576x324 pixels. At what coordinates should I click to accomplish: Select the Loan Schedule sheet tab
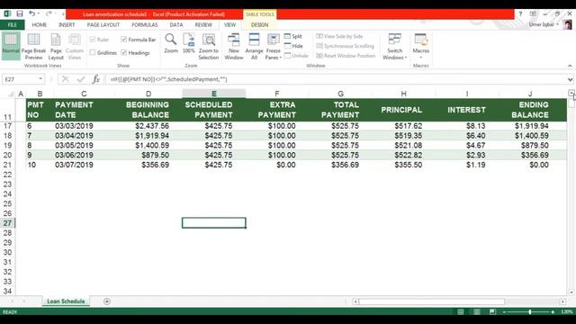[66, 301]
